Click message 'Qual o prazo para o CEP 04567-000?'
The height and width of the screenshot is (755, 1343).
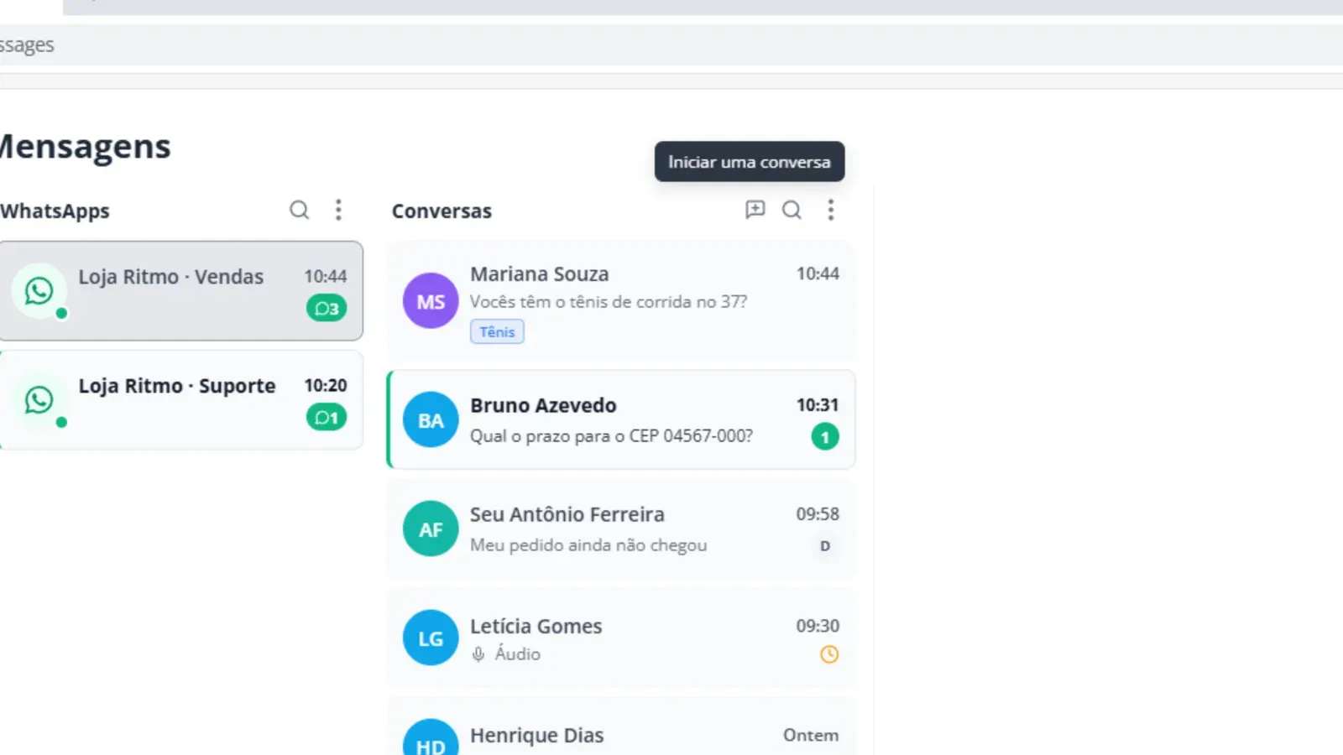pyautogui.click(x=611, y=436)
